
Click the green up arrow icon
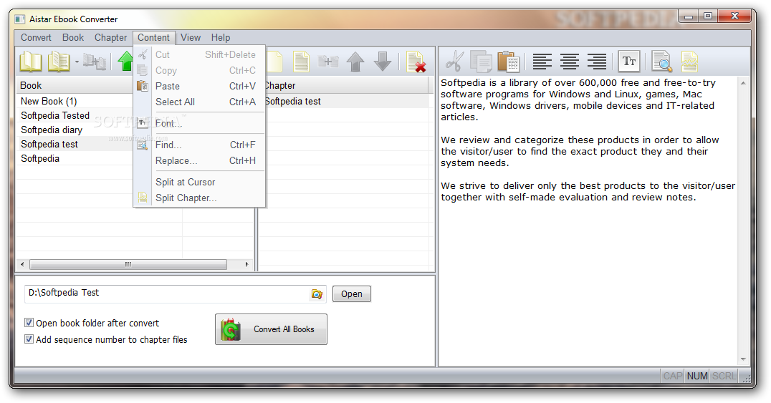[x=125, y=62]
